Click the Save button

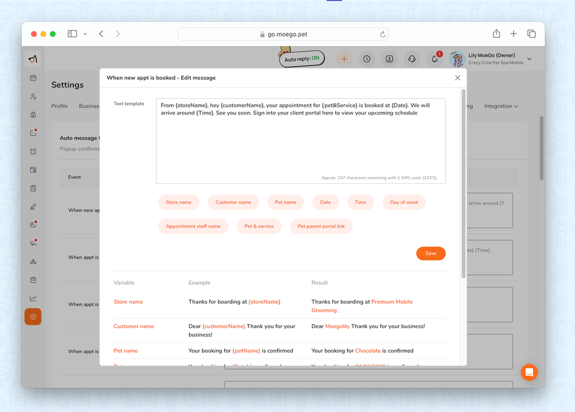431,253
